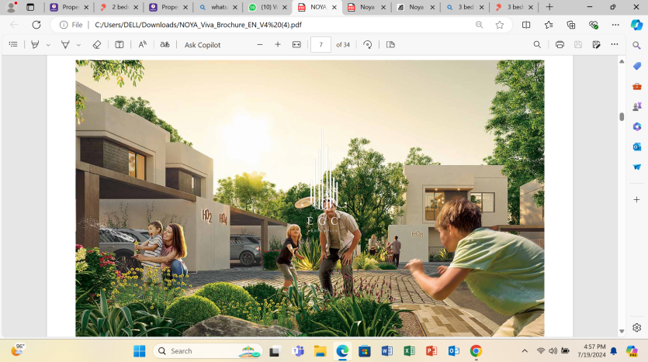Open the PDF table of contents panel

[12, 45]
